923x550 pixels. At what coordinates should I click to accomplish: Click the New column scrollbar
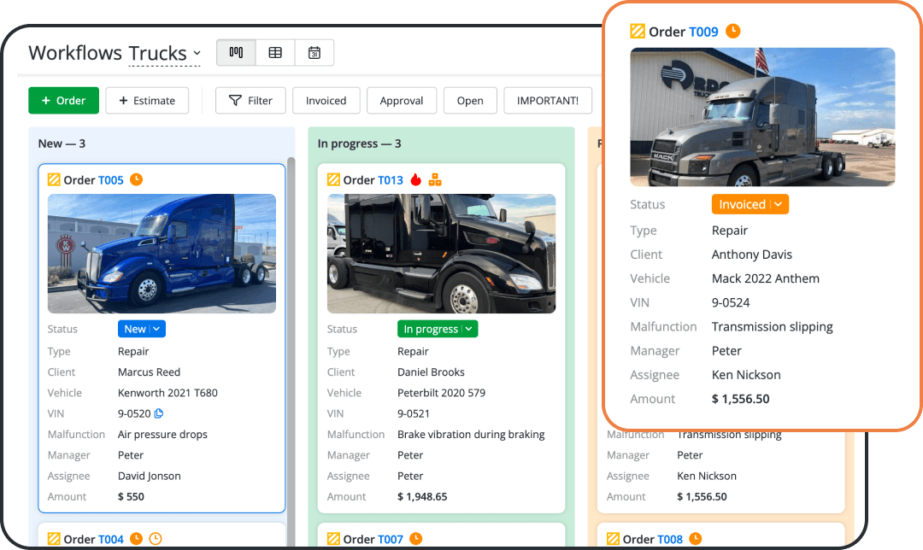pos(291,353)
